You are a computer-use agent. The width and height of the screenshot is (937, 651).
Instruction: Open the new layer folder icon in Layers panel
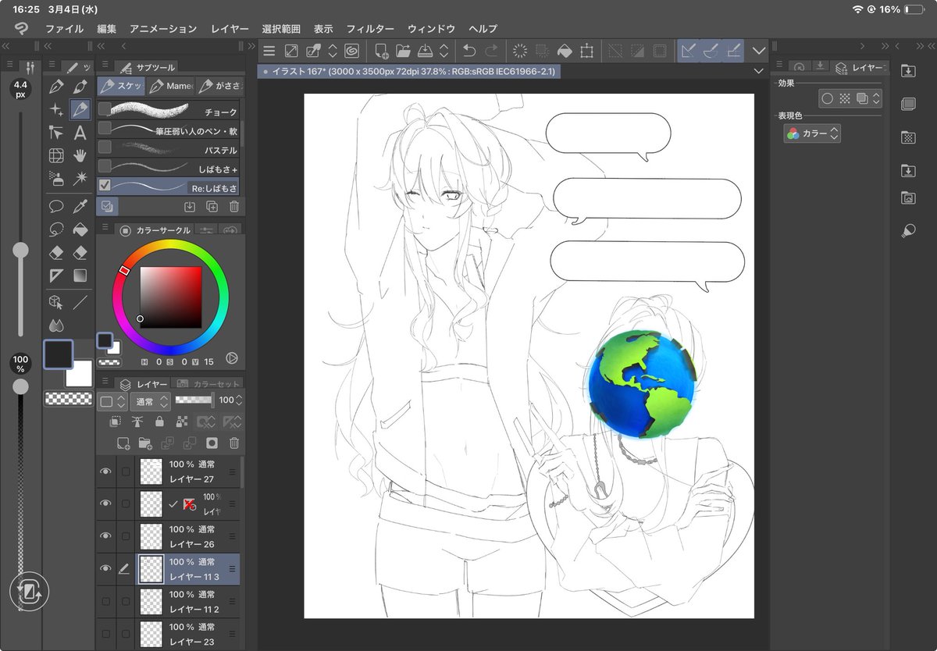pos(146,443)
